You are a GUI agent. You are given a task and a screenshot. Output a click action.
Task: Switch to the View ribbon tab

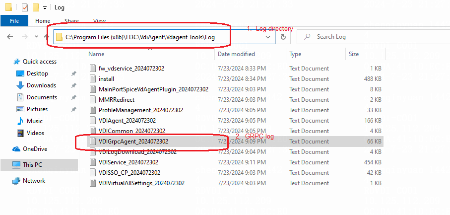pyautogui.click(x=99, y=21)
